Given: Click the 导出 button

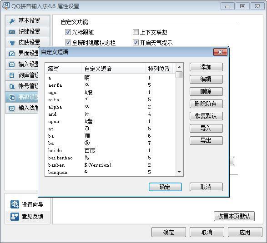Looking at the screenshot, I should (206, 140).
